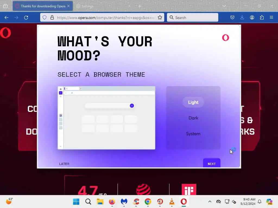
Task: Click the Opera logo in the dialog
Action: click(x=226, y=38)
